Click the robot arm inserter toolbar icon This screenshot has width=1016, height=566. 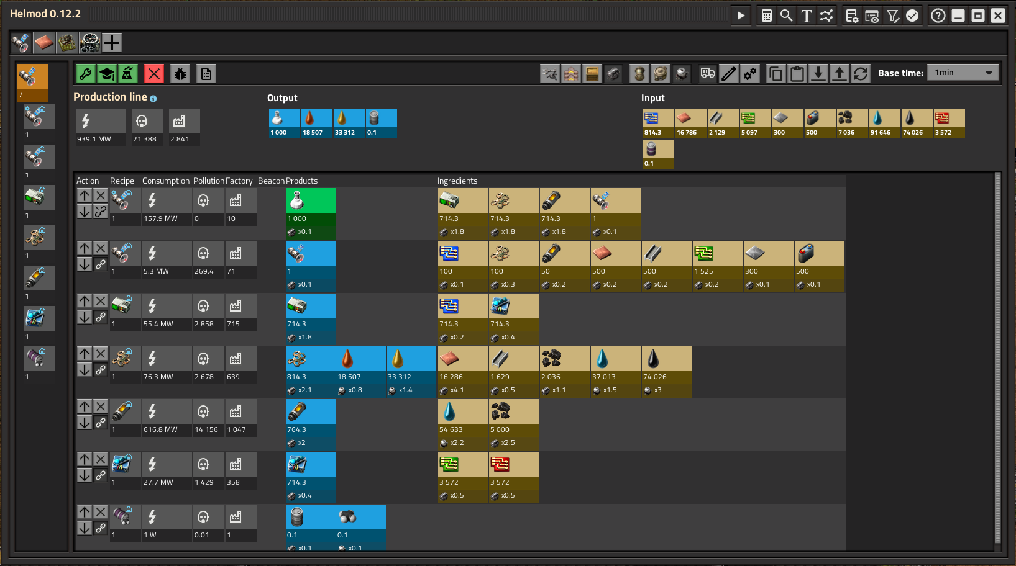[550, 74]
